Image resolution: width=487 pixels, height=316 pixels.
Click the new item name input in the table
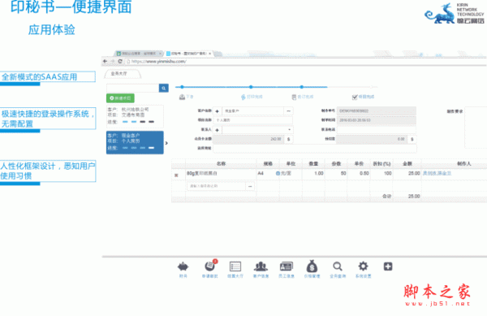(216, 186)
